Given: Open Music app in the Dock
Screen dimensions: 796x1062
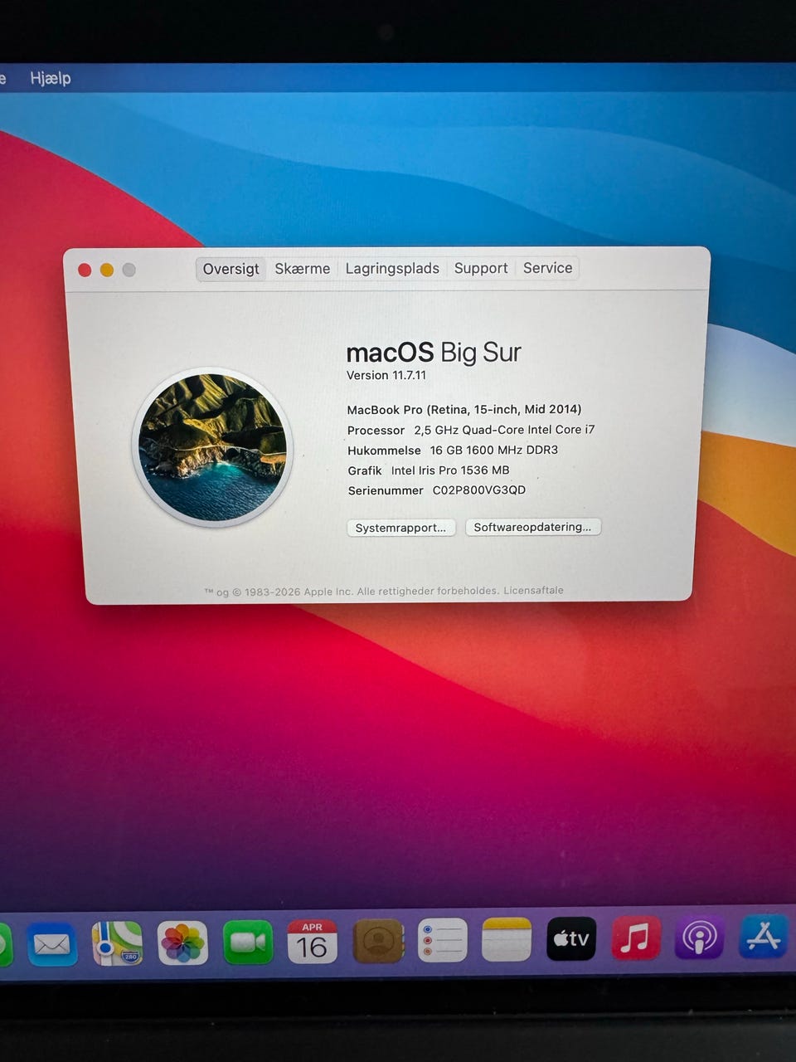Looking at the screenshot, I should [x=636, y=938].
